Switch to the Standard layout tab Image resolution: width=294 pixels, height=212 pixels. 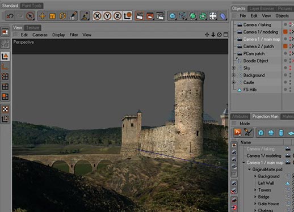(x=10, y=6)
